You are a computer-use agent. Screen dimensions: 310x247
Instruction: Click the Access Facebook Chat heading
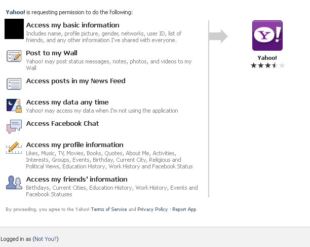coord(62,124)
